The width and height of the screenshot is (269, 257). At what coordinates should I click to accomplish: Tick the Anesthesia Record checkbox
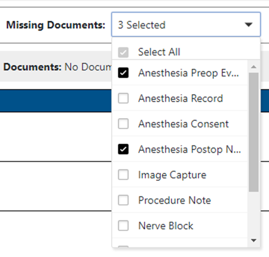click(123, 98)
